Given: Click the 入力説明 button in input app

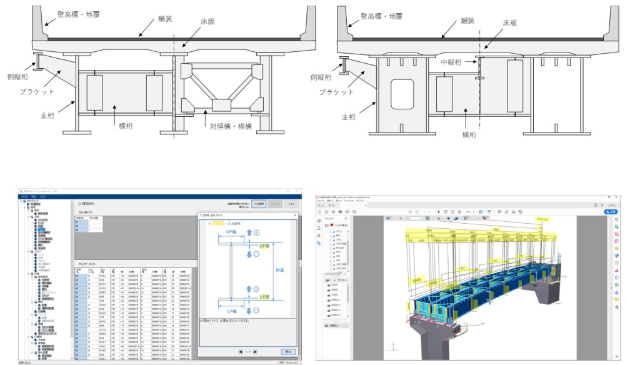Looking at the screenshot, I should pyautogui.click(x=259, y=204).
